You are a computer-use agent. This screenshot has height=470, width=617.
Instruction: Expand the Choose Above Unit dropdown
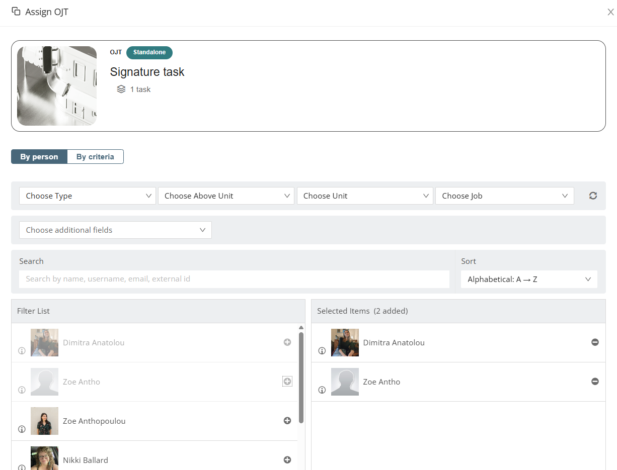click(226, 196)
